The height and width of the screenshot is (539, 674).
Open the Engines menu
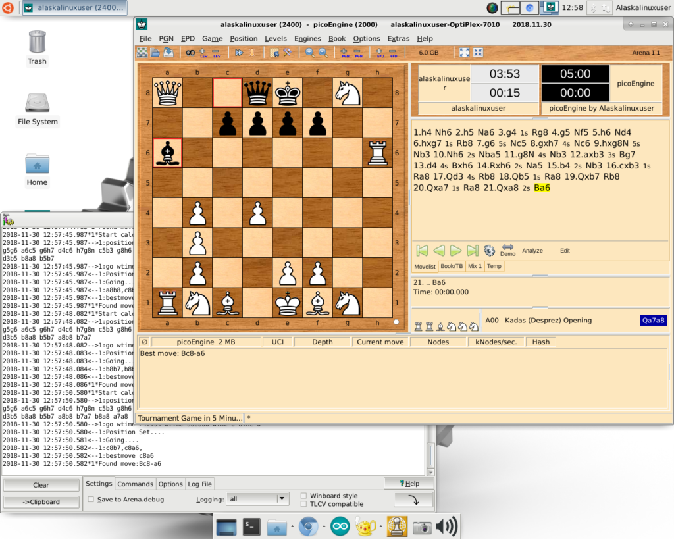(307, 39)
